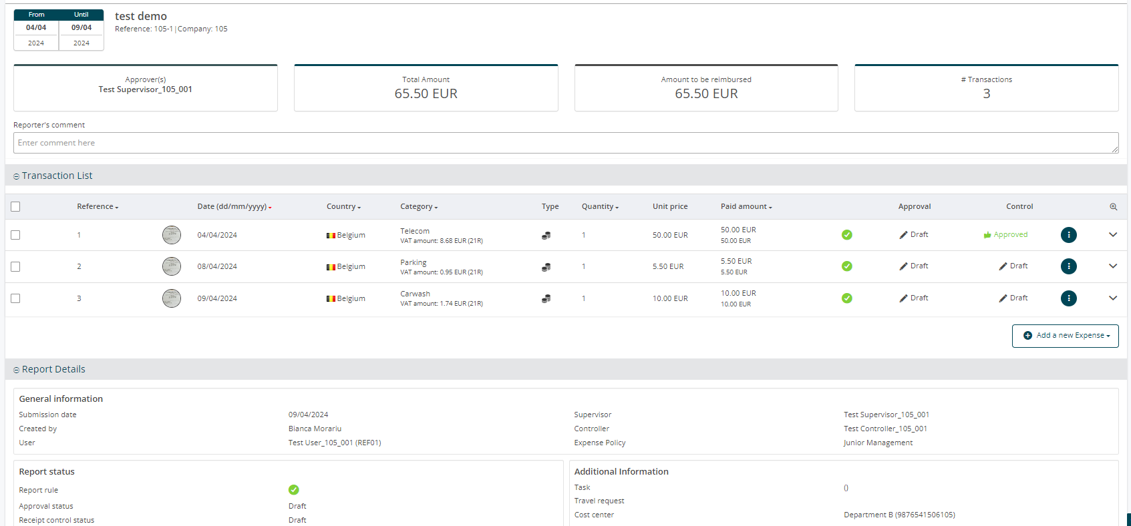Click the Reporter's comment text field
Screen dimensions: 1131x526
pyautogui.click(x=565, y=143)
